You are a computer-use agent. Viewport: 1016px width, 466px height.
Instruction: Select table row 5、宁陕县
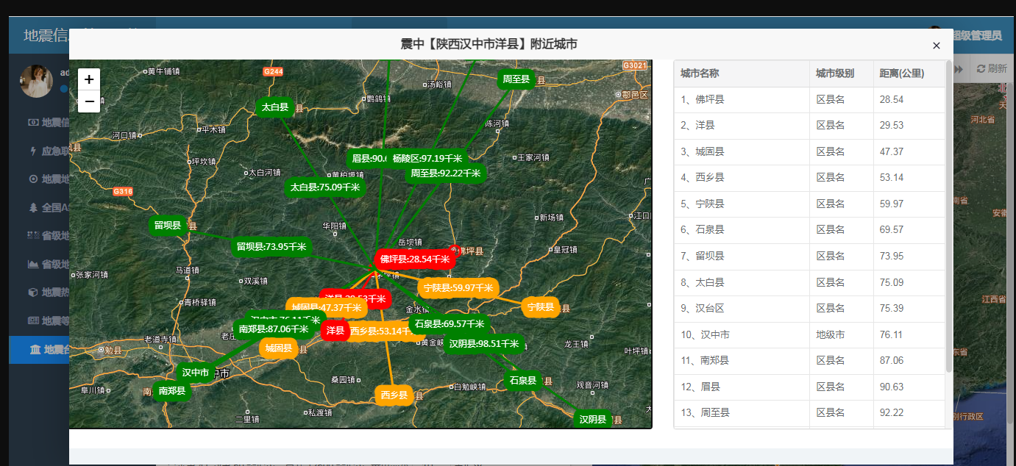809,204
